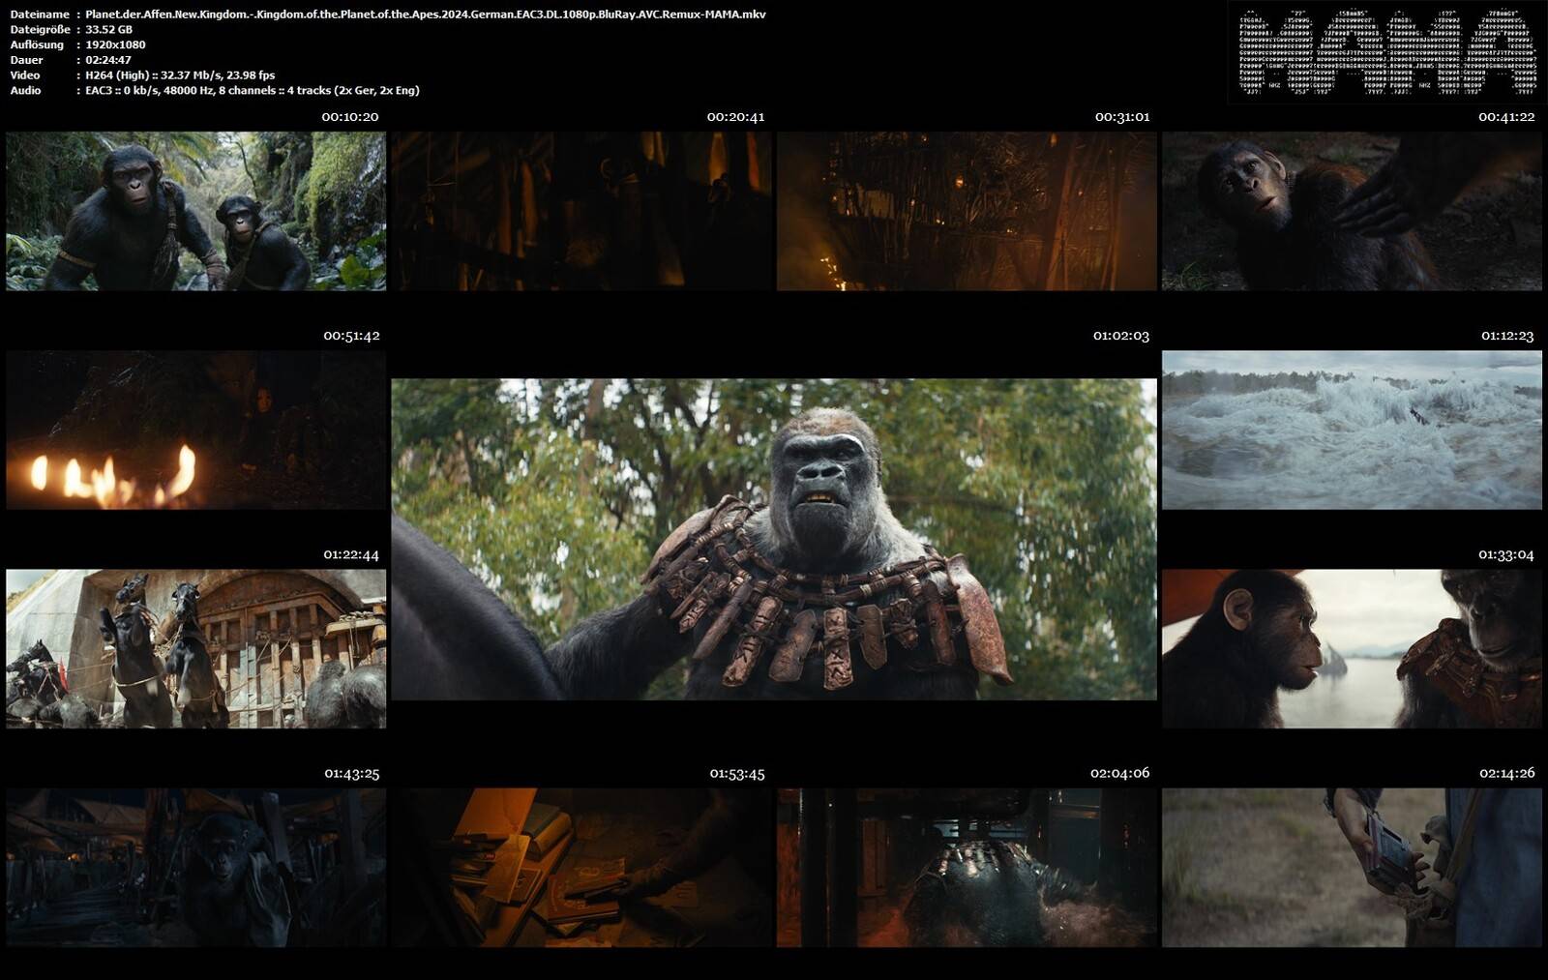Click the Dauer label
This screenshot has height=980, width=1548.
27,60
